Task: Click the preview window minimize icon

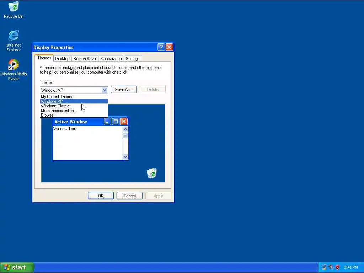Action: click(107, 122)
